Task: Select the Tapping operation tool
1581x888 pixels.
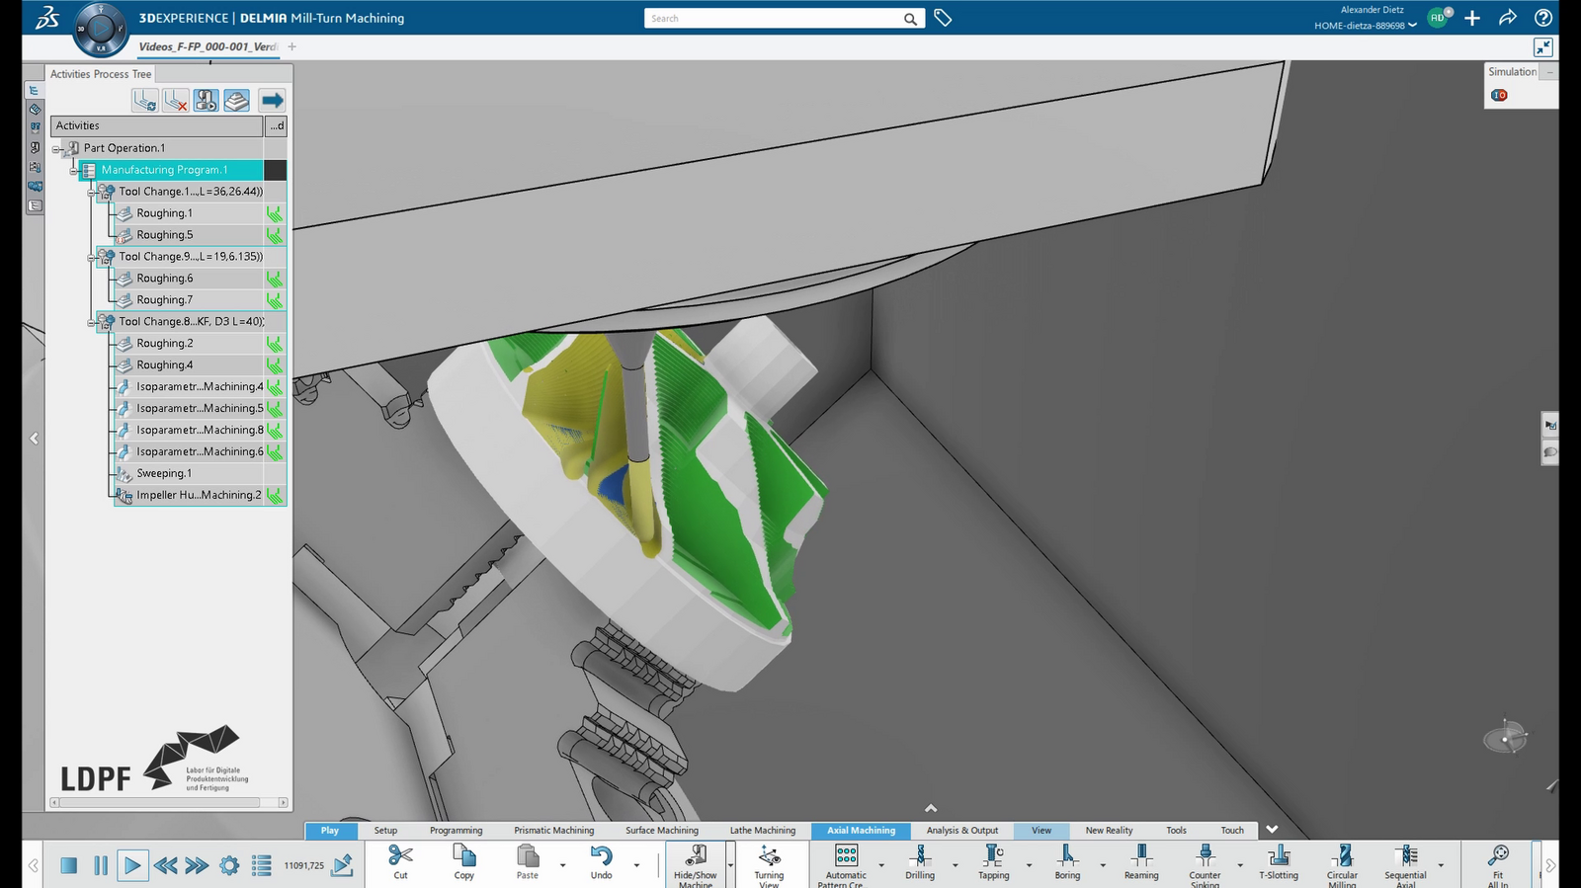Action: [993, 861]
